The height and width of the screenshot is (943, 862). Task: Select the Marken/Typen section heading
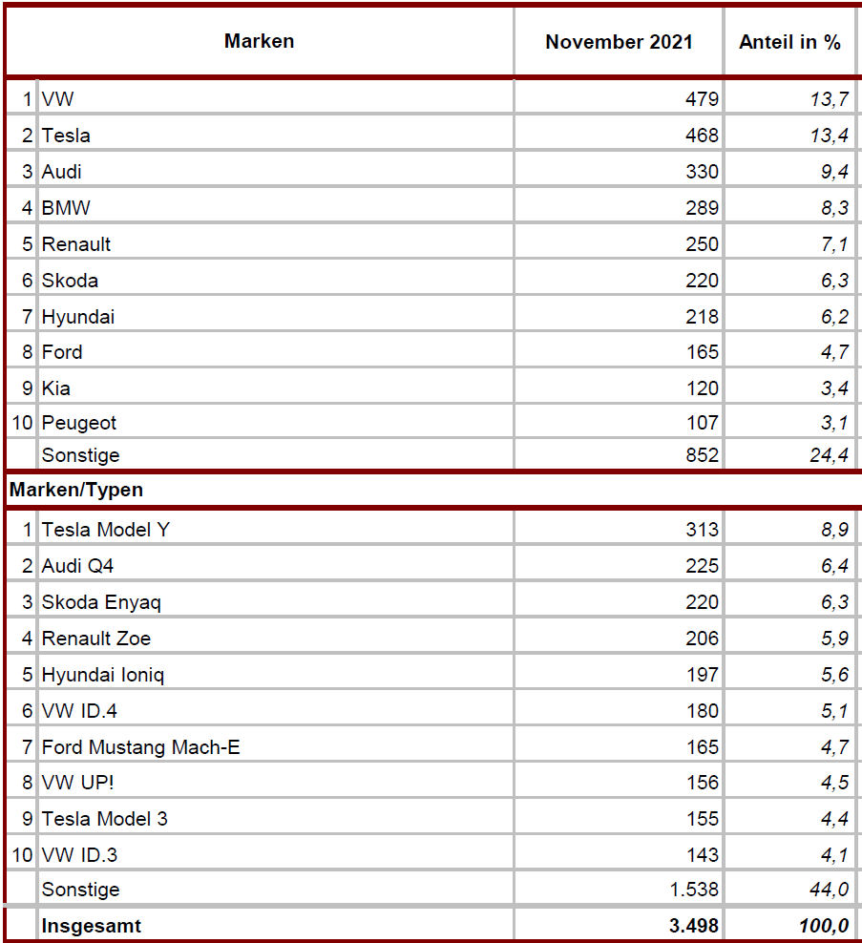pyautogui.click(x=76, y=490)
